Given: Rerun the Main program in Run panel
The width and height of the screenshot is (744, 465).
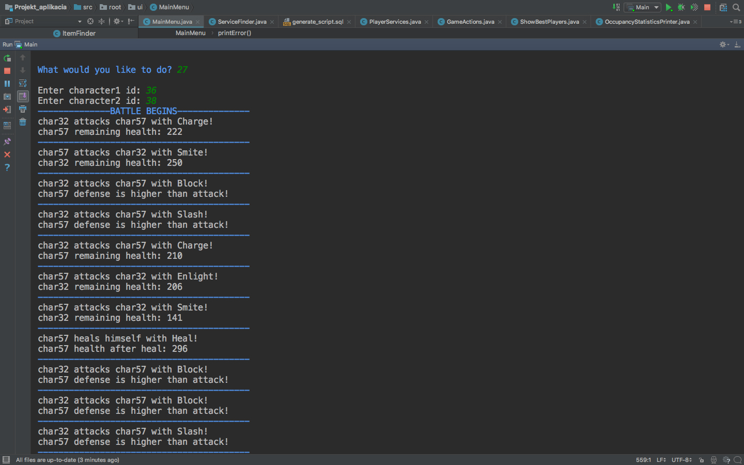Looking at the screenshot, I should coord(7,58).
